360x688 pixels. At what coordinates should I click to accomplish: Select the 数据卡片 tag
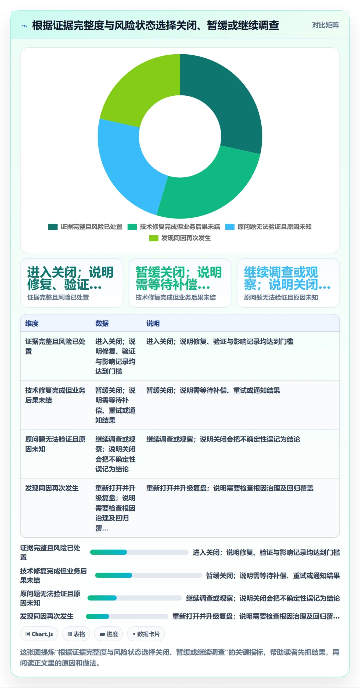coord(146,634)
